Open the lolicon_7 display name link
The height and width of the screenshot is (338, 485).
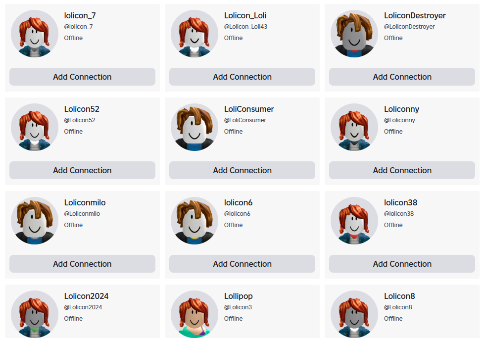80,15
